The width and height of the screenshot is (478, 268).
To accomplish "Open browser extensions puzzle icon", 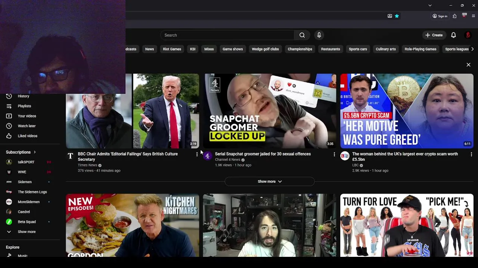I will tap(454, 16).
